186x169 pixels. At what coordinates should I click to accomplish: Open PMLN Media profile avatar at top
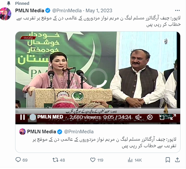click(x=5, y=14)
